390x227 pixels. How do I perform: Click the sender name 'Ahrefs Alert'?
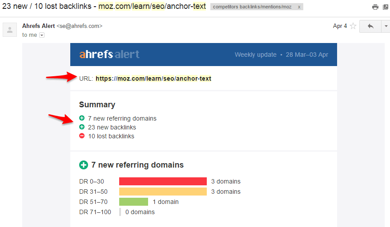(38, 26)
